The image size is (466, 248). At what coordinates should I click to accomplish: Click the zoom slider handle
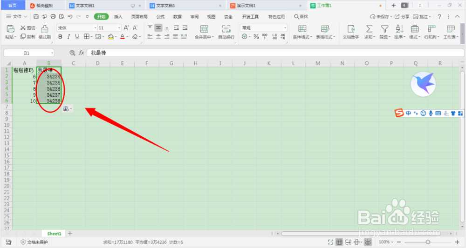[x=428, y=242]
